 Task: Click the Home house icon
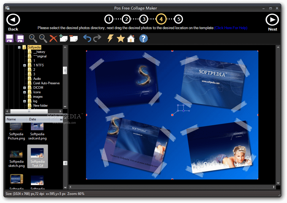[x=131, y=39]
